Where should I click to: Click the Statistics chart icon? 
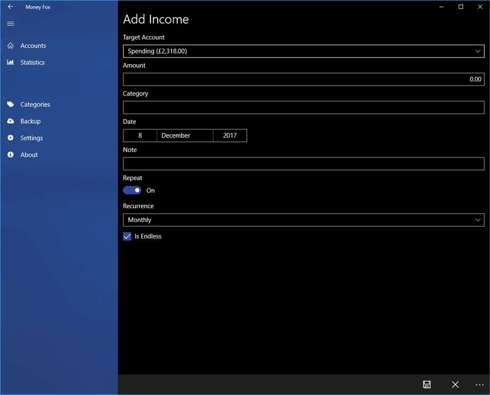(10, 62)
